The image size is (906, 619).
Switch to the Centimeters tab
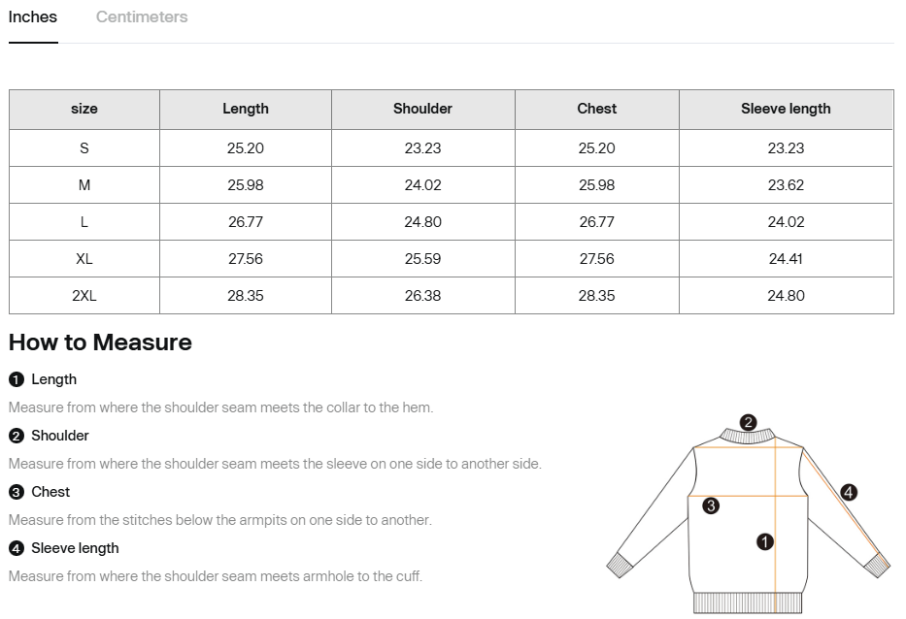point(142,17)
